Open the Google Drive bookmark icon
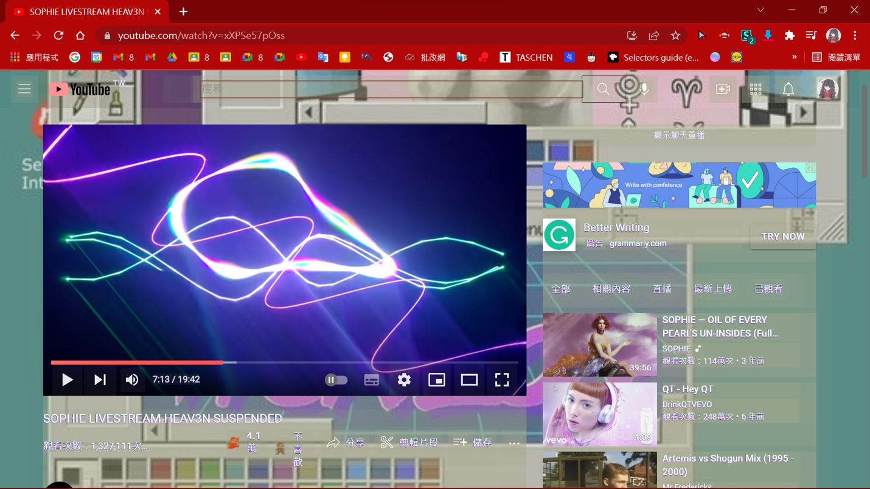The height and width of the screenshot is (489, 870). (x=172, y=57)
